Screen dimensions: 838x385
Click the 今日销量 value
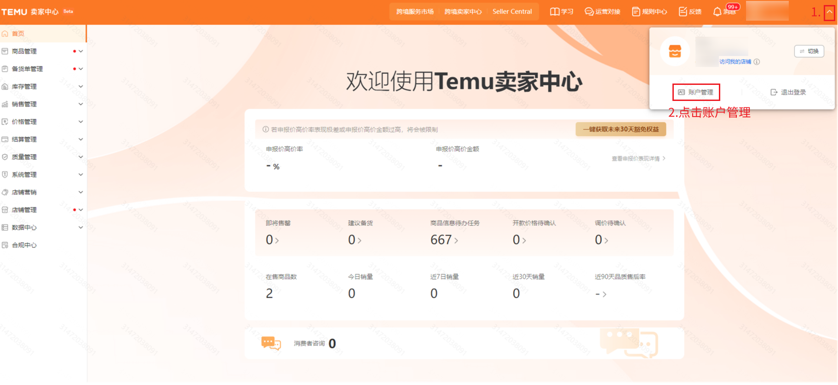pos(352,294)
